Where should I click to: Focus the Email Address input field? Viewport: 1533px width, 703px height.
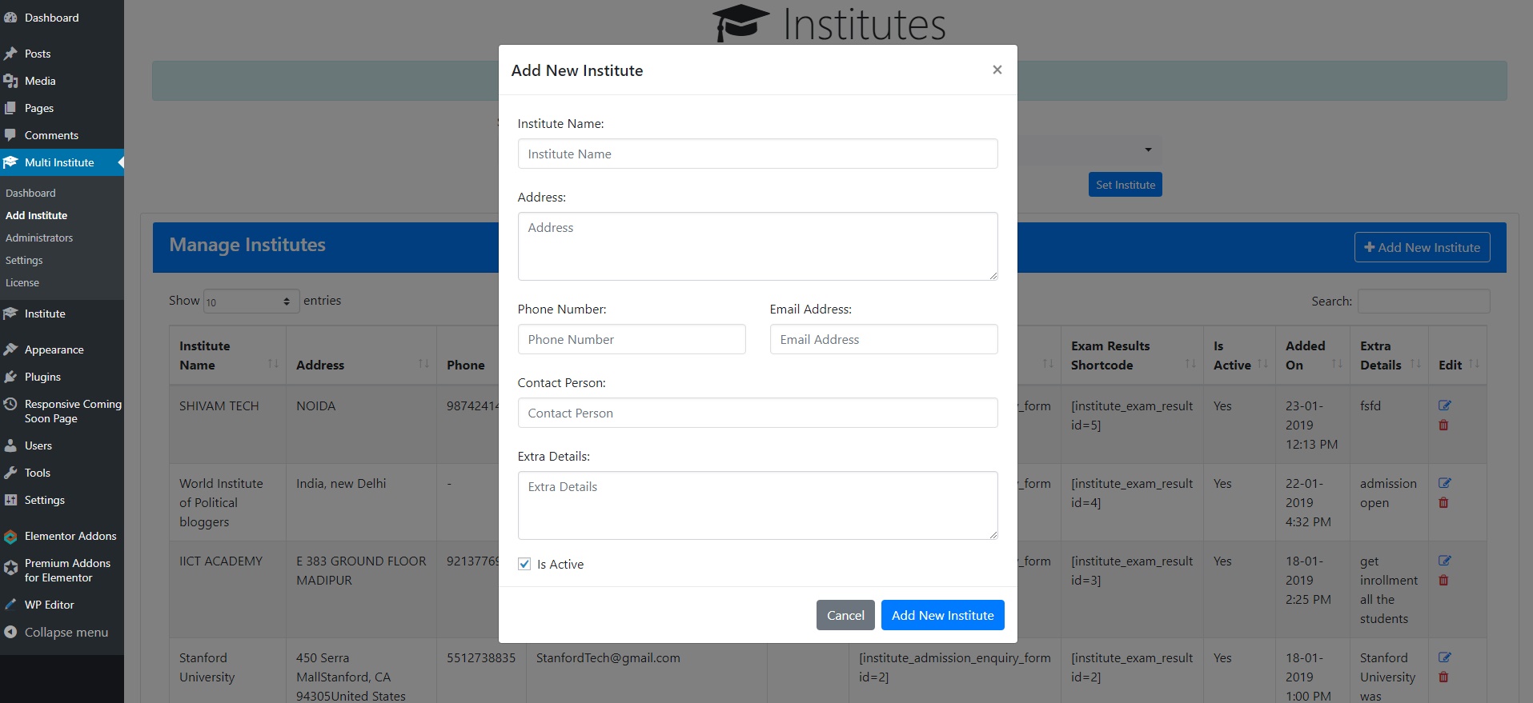pos(884,339)
